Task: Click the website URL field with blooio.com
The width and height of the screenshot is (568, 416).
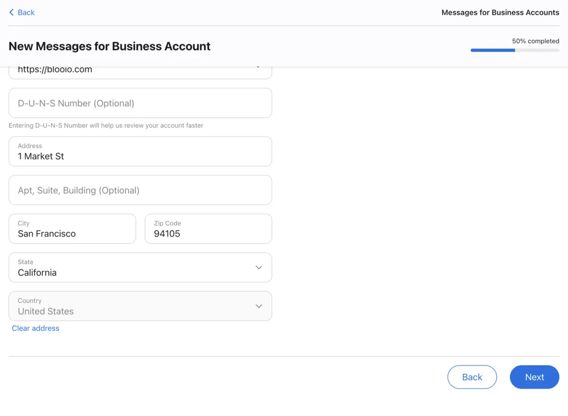Action: click(140, 72)
